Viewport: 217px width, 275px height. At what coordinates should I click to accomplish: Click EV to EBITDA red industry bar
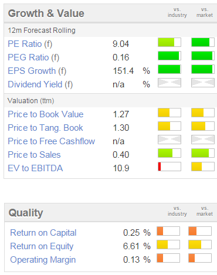tap(169, 167)
